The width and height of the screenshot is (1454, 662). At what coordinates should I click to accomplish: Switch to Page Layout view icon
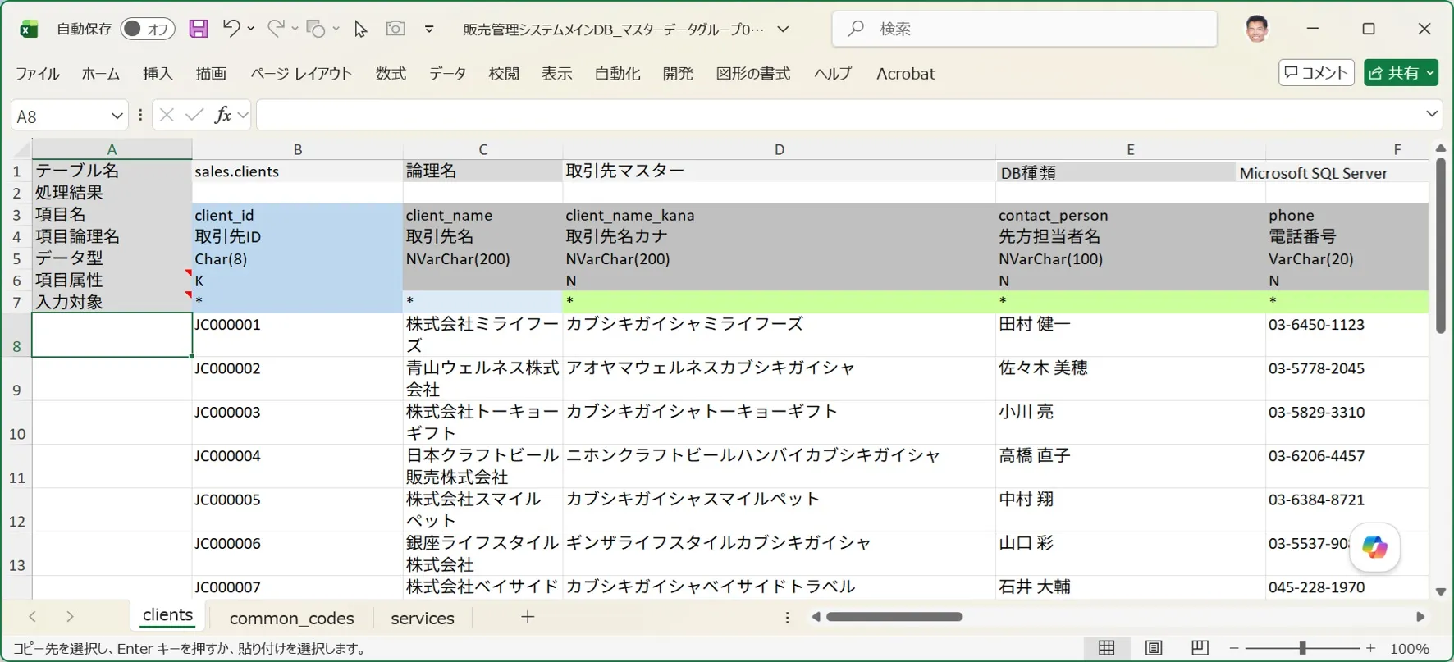1153,648
